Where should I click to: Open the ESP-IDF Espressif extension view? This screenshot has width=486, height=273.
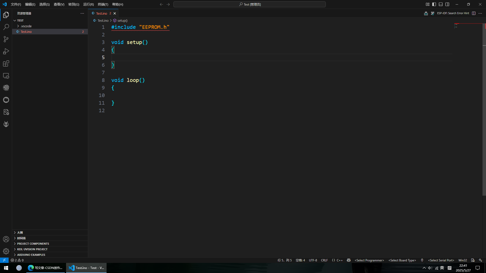(6, 88)
